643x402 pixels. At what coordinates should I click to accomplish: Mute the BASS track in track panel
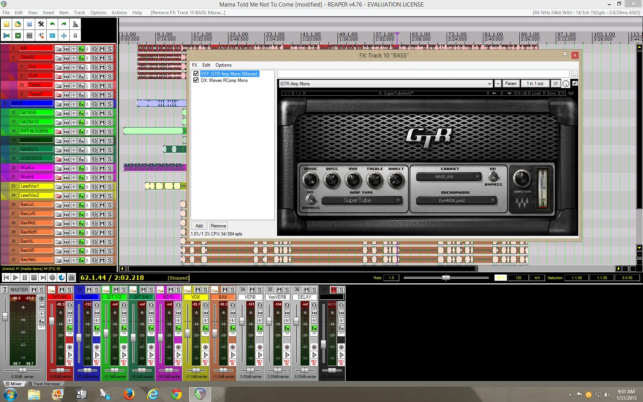point(102,104)
